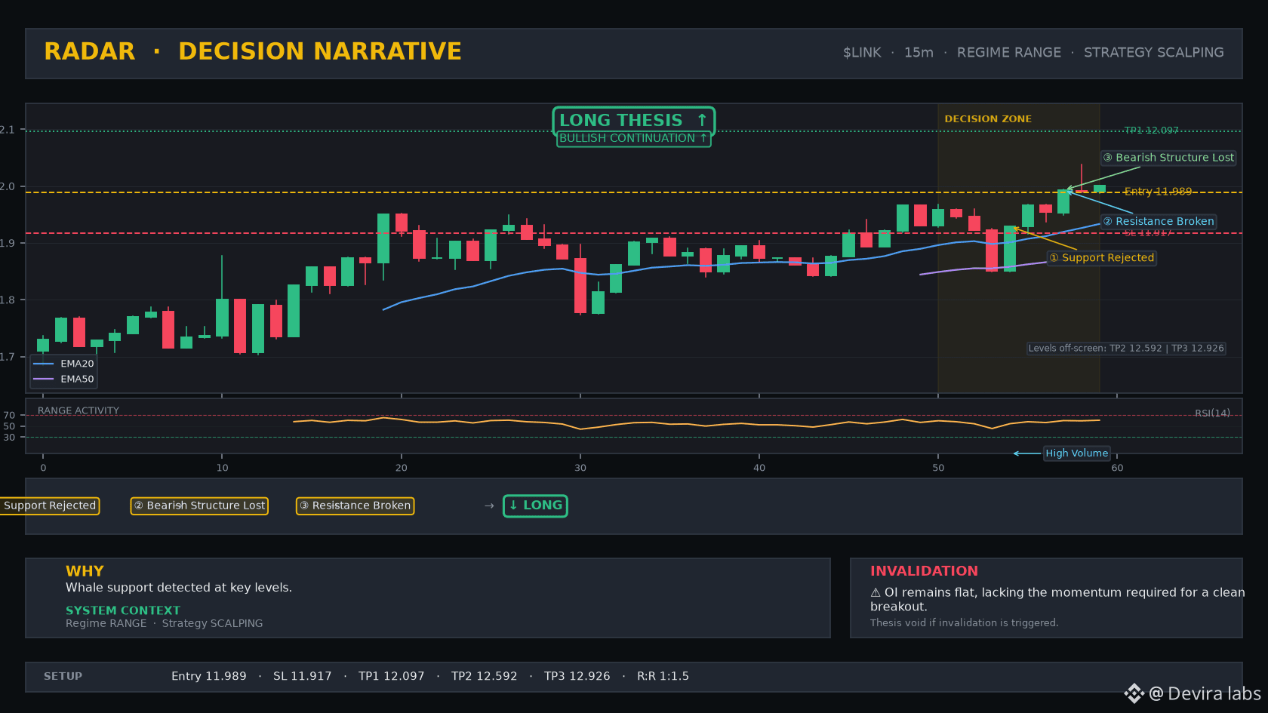Click the RSI(14) indicator label

pos(1212,413)
